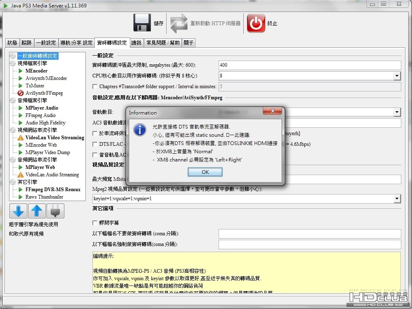Click the floppy disk save icon
This screenshot has height=309, width=412.
[142, 23]
